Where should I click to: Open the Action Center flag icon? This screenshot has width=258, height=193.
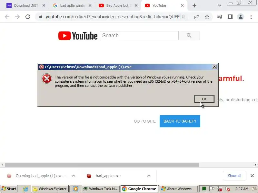pyautogui.click(x=212, y=189)
